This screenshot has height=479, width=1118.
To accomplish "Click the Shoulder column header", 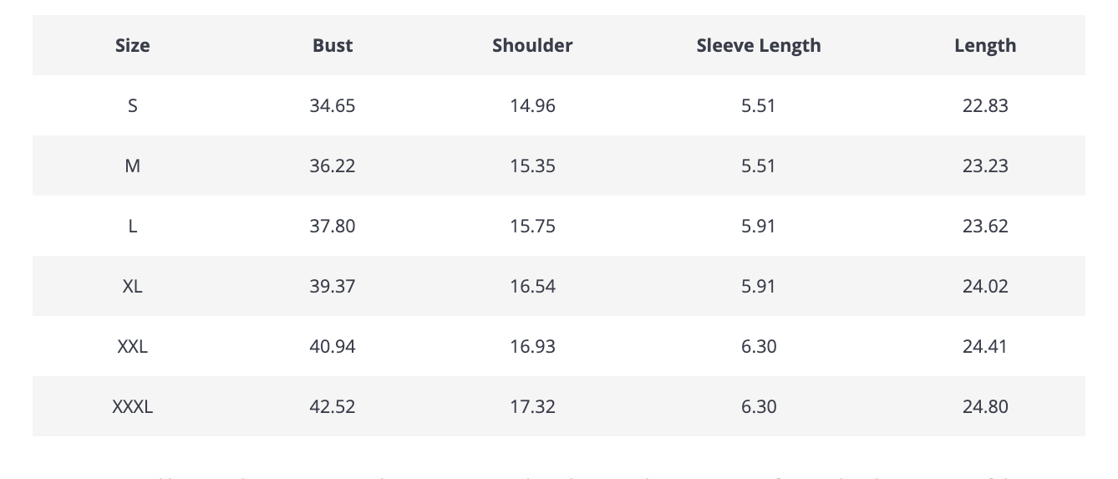I will 532,45.
